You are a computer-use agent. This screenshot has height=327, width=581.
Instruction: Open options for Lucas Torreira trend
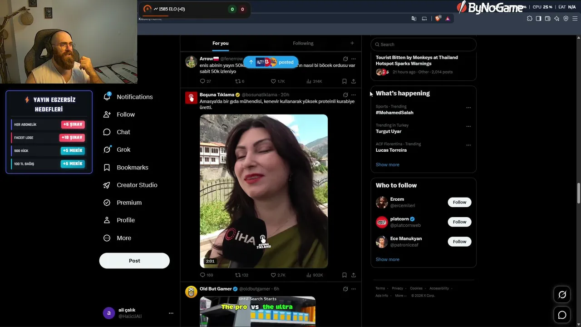pos(468,145)
